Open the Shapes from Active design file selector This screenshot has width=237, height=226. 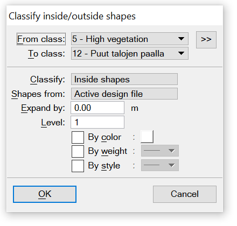(x=124, y=94)
